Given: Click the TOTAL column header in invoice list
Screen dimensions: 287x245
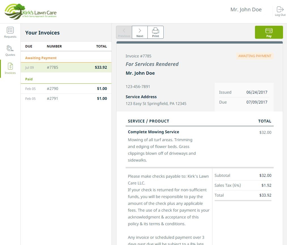Looking at the screenshot, I should coord(101,46).
